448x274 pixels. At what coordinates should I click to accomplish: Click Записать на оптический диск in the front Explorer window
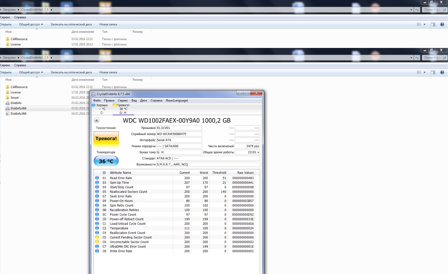click(71, 72)
